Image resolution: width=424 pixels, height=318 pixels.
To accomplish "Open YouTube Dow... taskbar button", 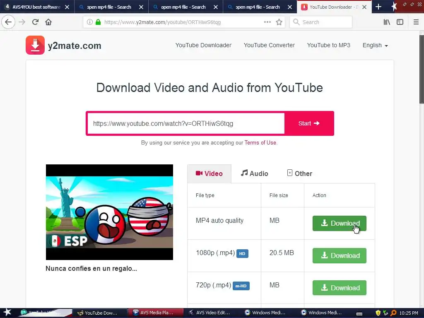I will [x=100, y=313].
